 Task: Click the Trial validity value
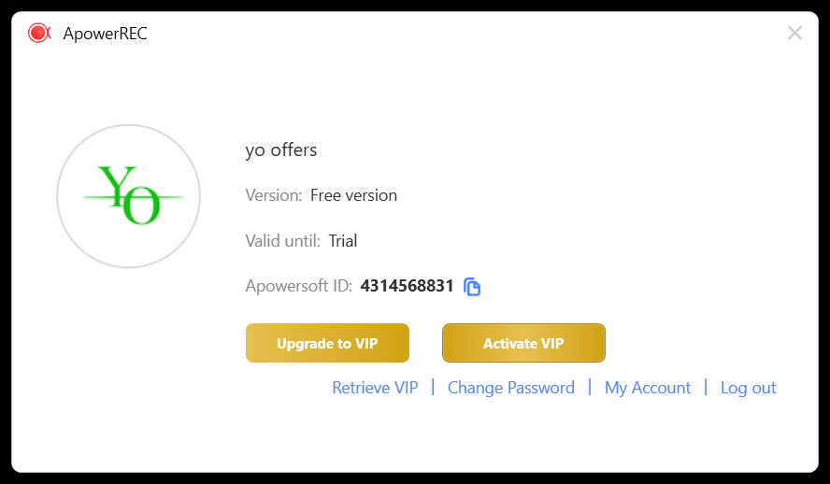[x=342, y=241]
